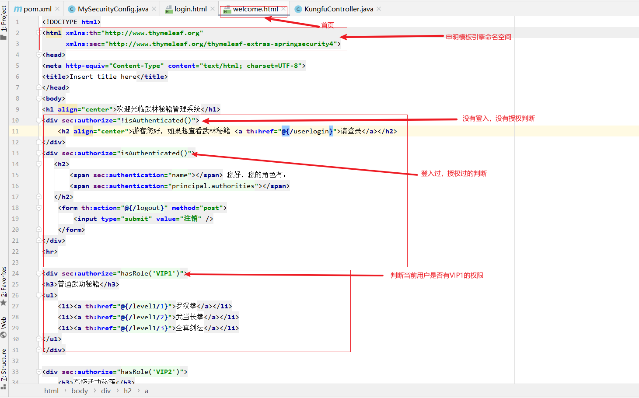Click the closing div fold marker on line 12
639x398 pixels.
(x=38, y=142)
